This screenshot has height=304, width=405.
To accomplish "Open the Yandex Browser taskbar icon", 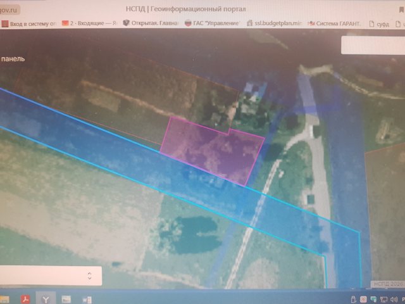I will click(x=46, y=299).
